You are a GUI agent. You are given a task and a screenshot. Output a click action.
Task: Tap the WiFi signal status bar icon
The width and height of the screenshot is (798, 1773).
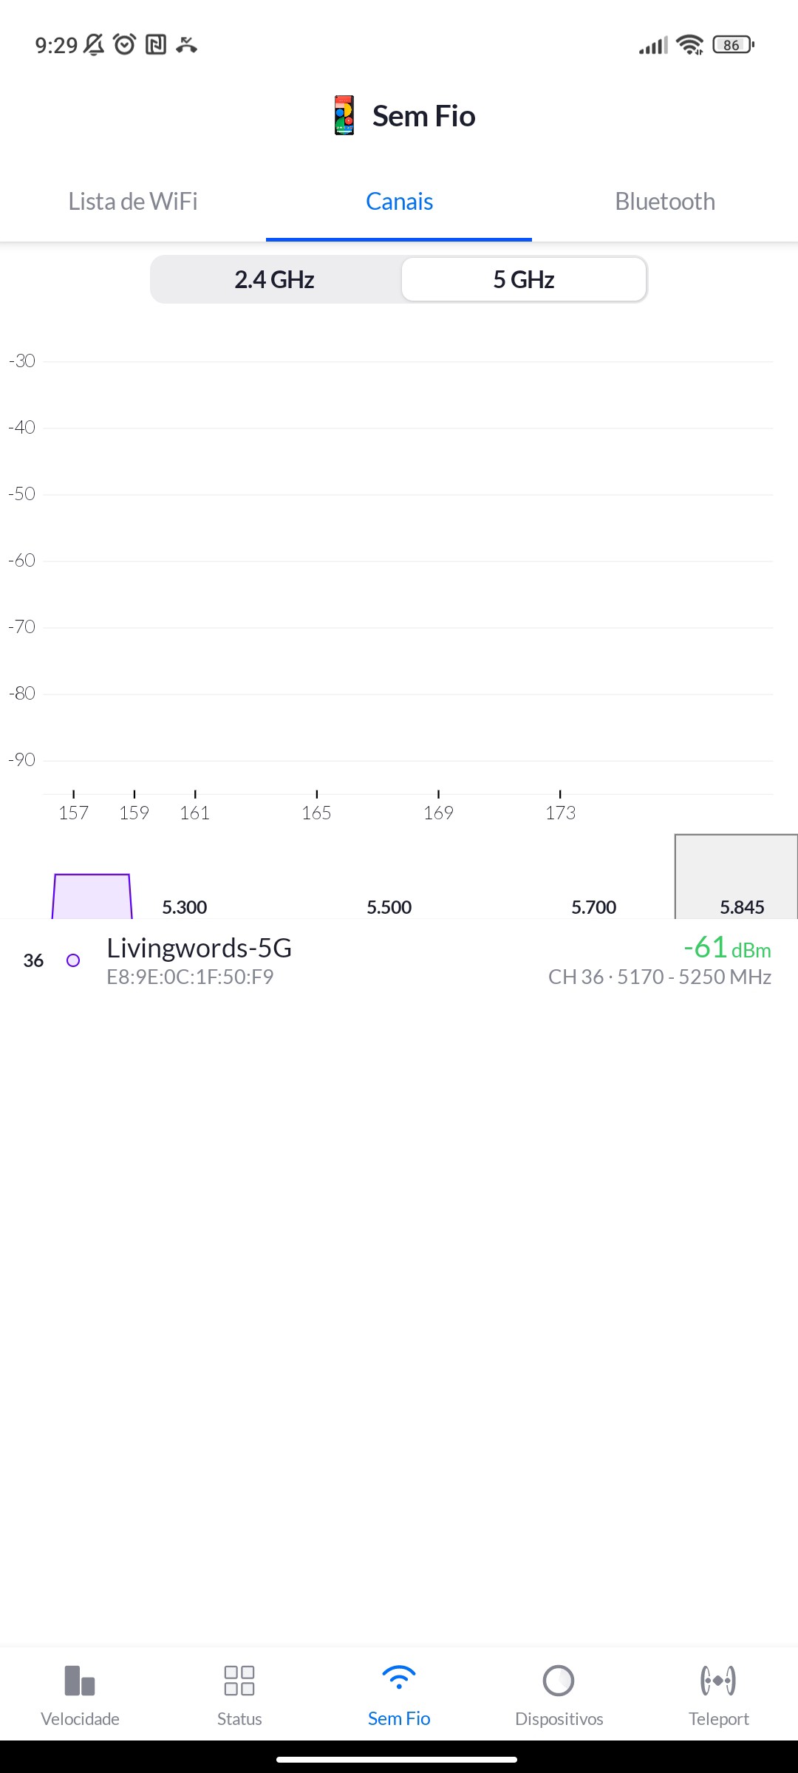pyautogui.click(x=689, y=45)
